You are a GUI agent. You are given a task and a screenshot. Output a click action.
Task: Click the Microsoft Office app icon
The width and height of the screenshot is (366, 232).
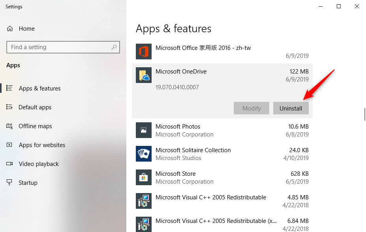tap(144, 52)
